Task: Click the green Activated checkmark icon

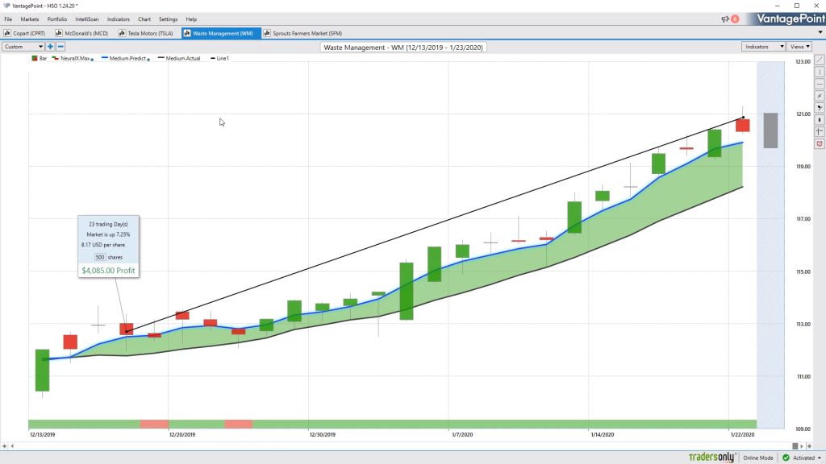Action: pos(786,458)
